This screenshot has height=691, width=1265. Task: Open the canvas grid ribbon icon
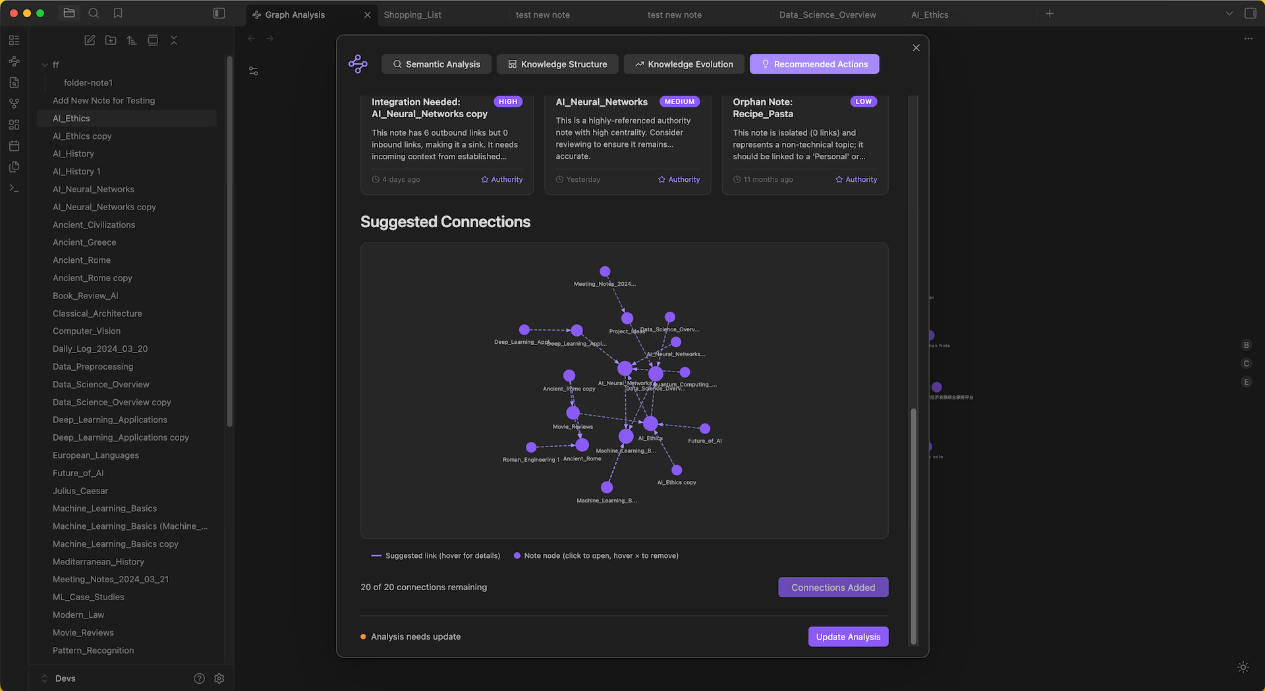14,124
